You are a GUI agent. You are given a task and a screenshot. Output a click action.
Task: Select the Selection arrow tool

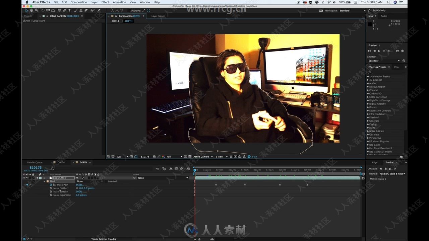(26, 10)
